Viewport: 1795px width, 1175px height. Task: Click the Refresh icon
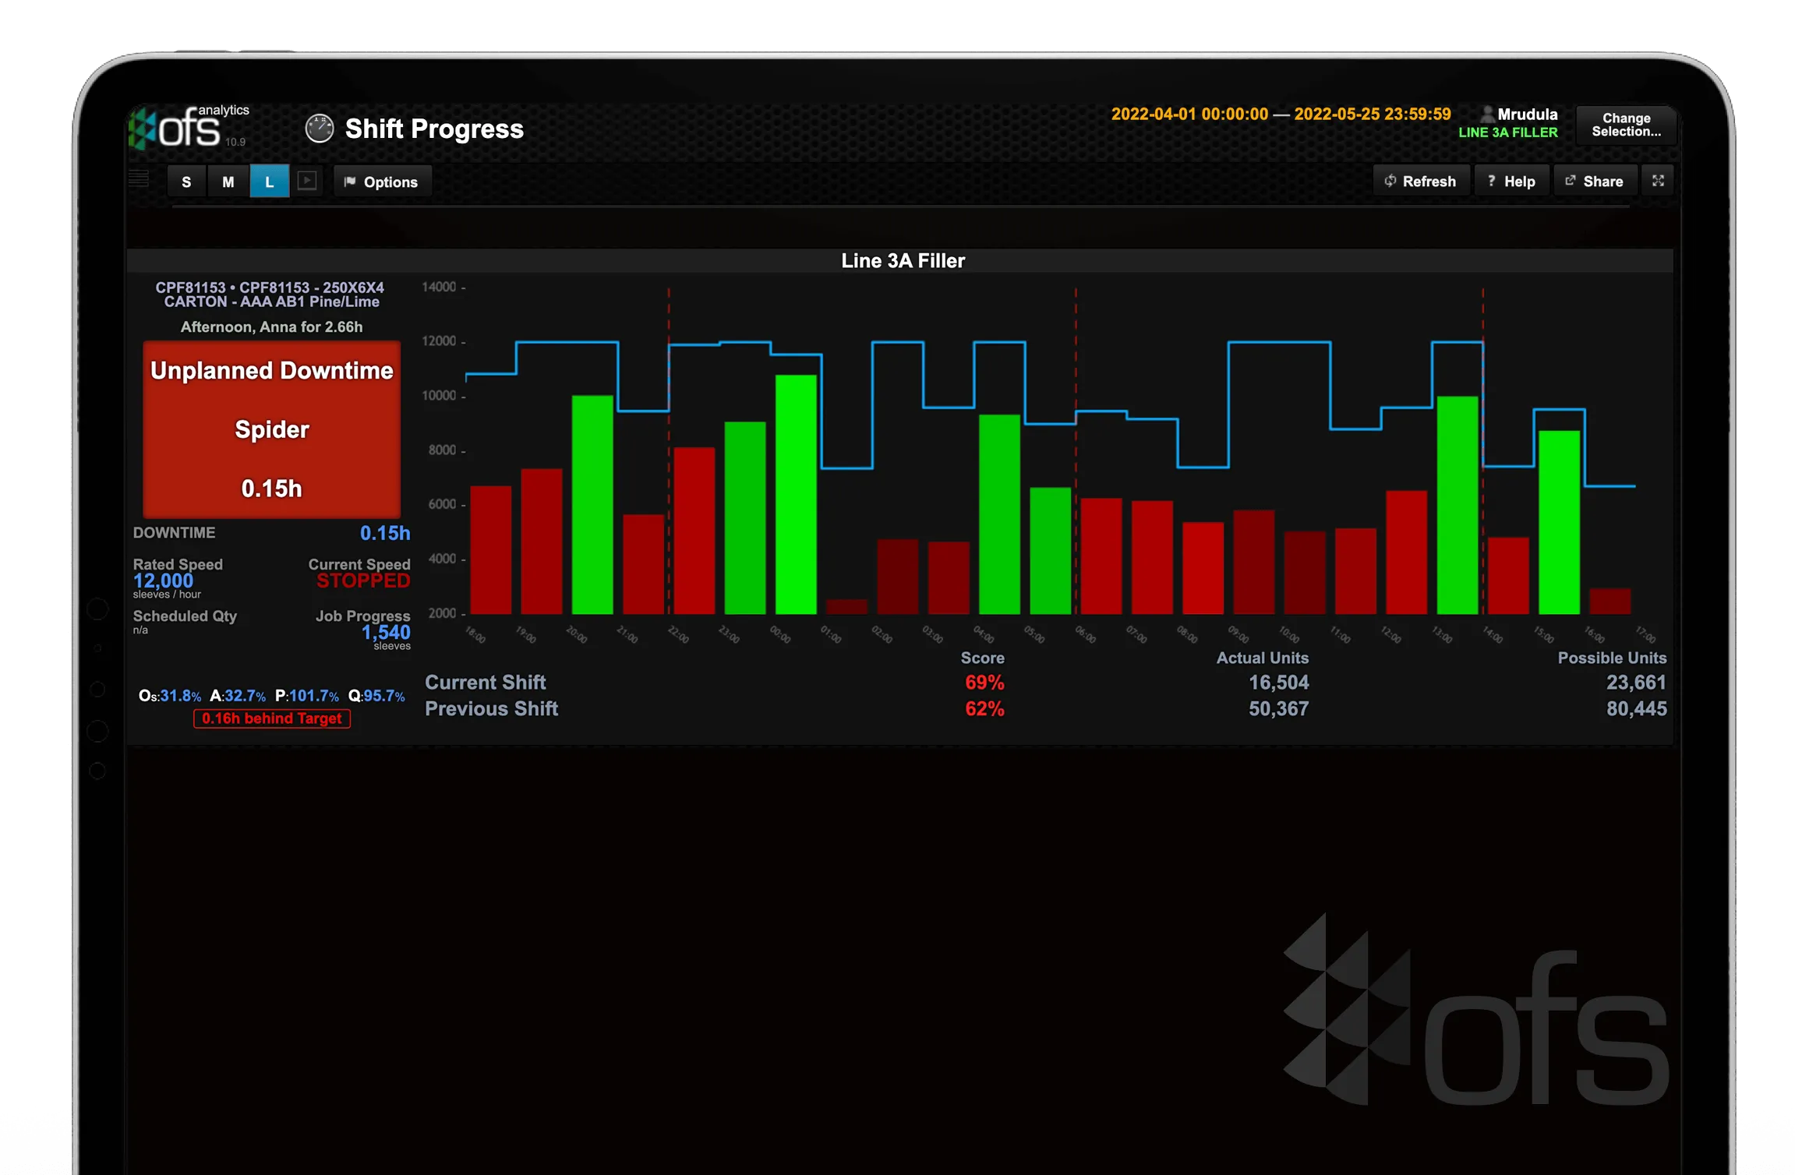click(x=1391, y=180)
